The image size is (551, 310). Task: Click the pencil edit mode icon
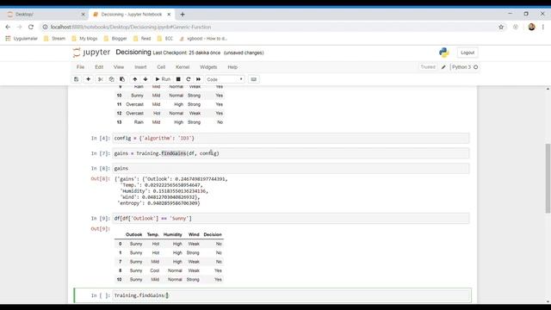443,67
